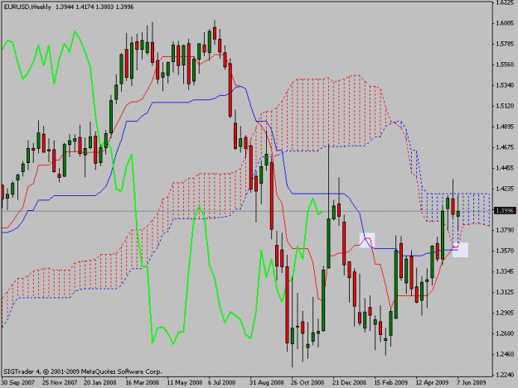
Task: Click the price axis label 1.5120
Action: click(x=505, y=106)
